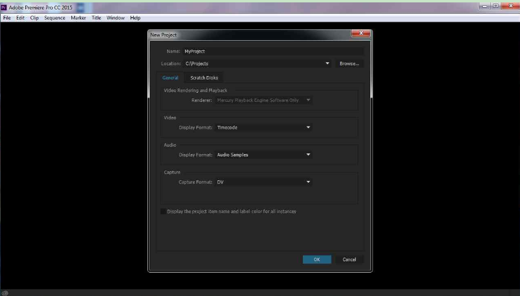The height and width of the screenshot is (296, 520).
Task: Minimize the Premiere Pro window
Action: pyautogui.click(x=485, y=6)
